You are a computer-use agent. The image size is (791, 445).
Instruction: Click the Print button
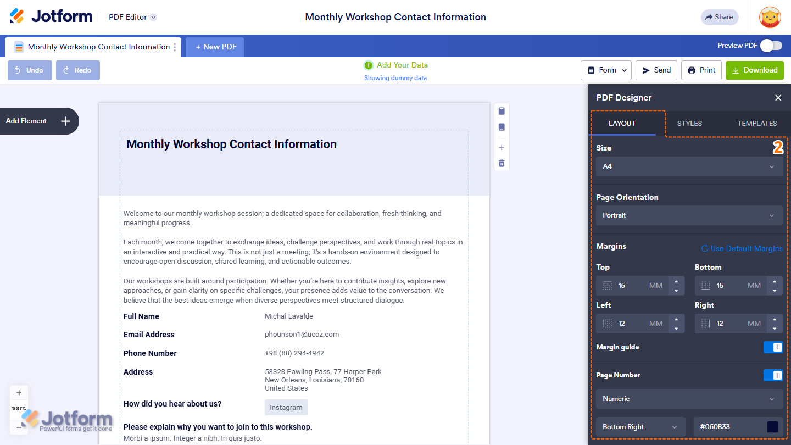(x=701, y=70)
